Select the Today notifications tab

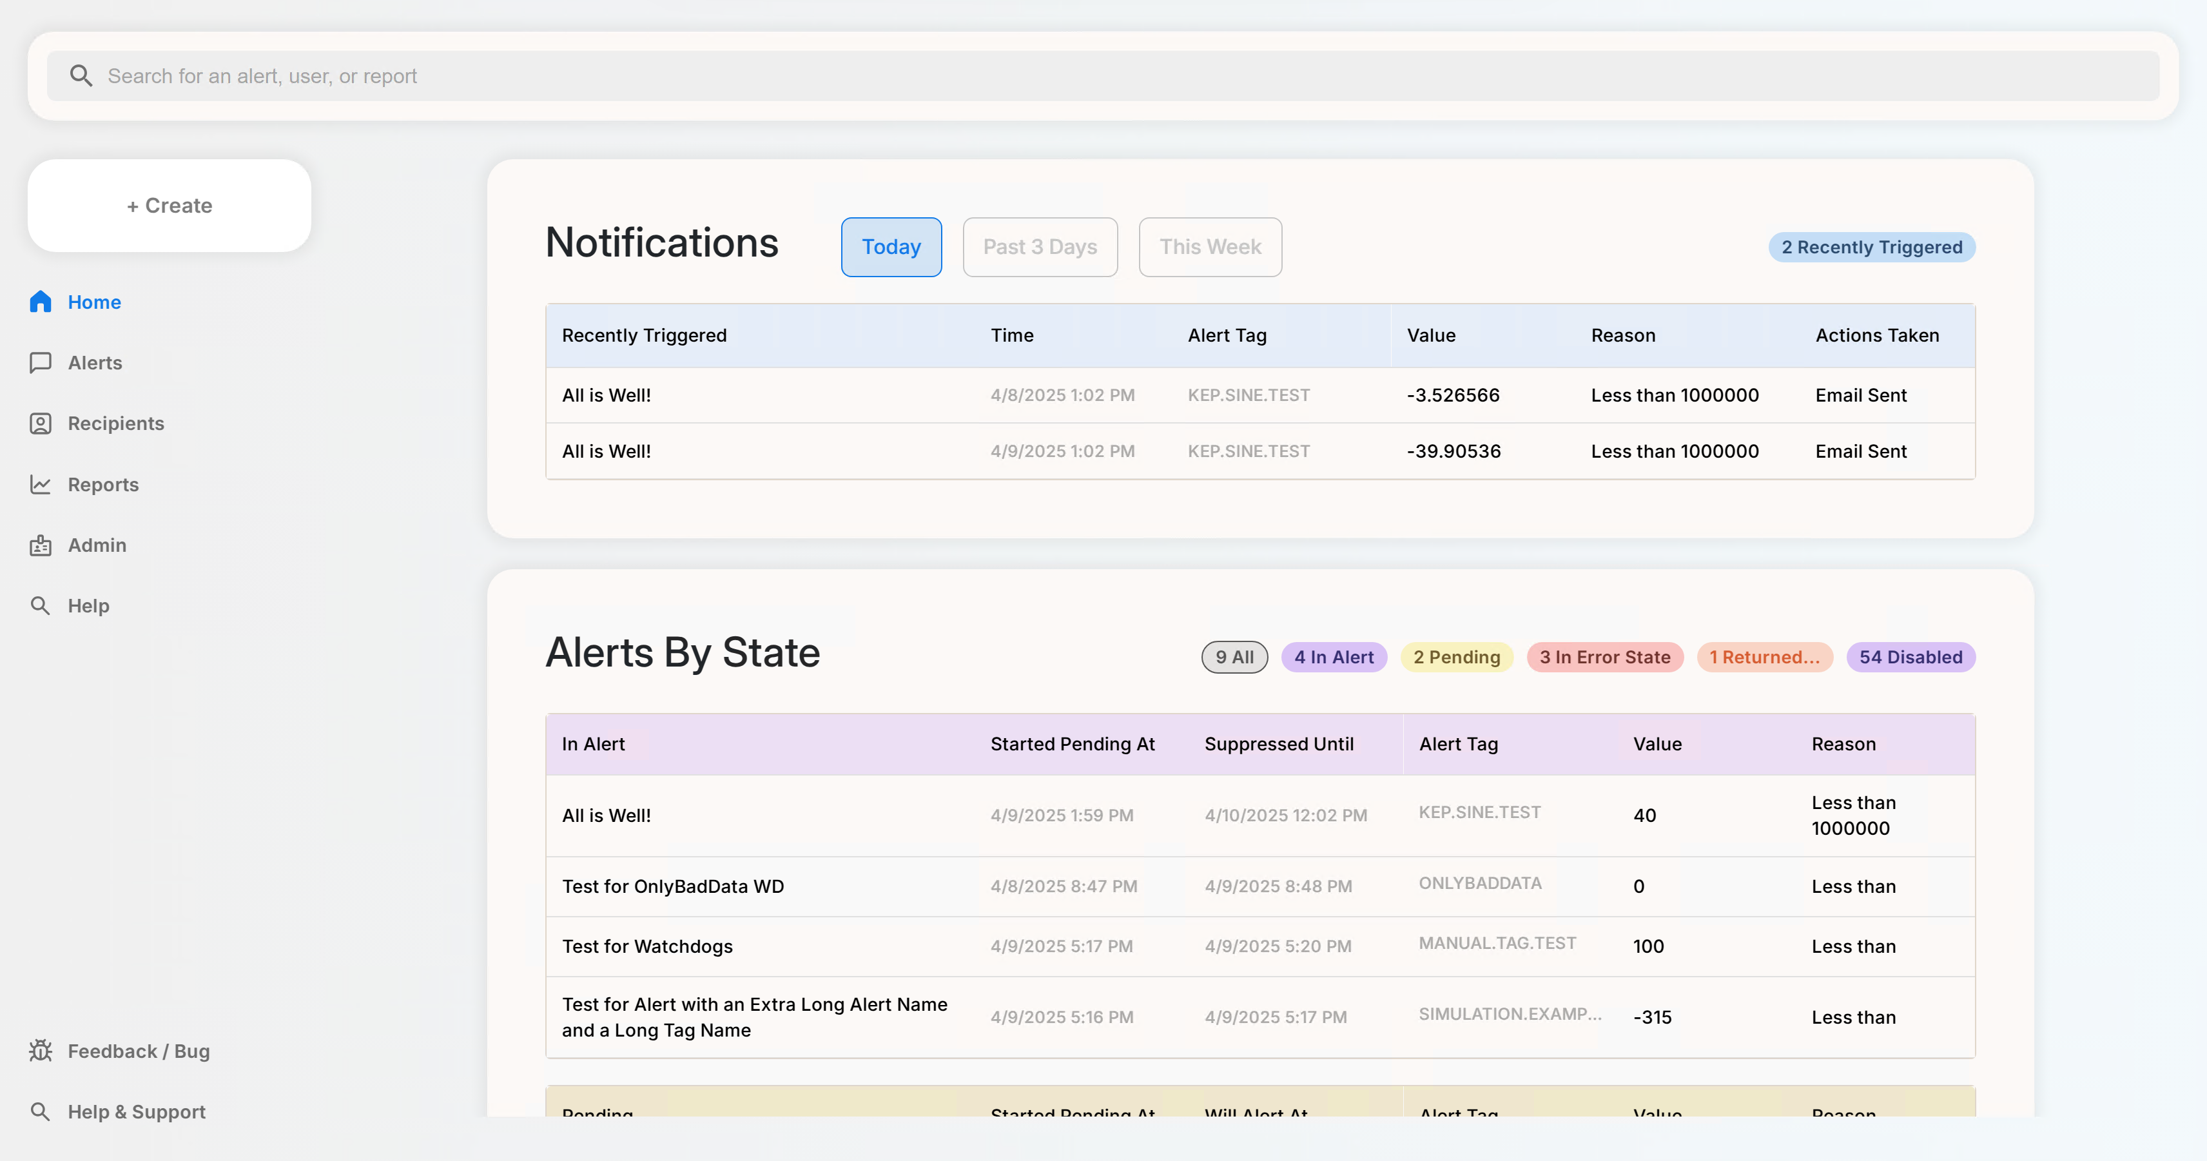[x=891, y=247]
